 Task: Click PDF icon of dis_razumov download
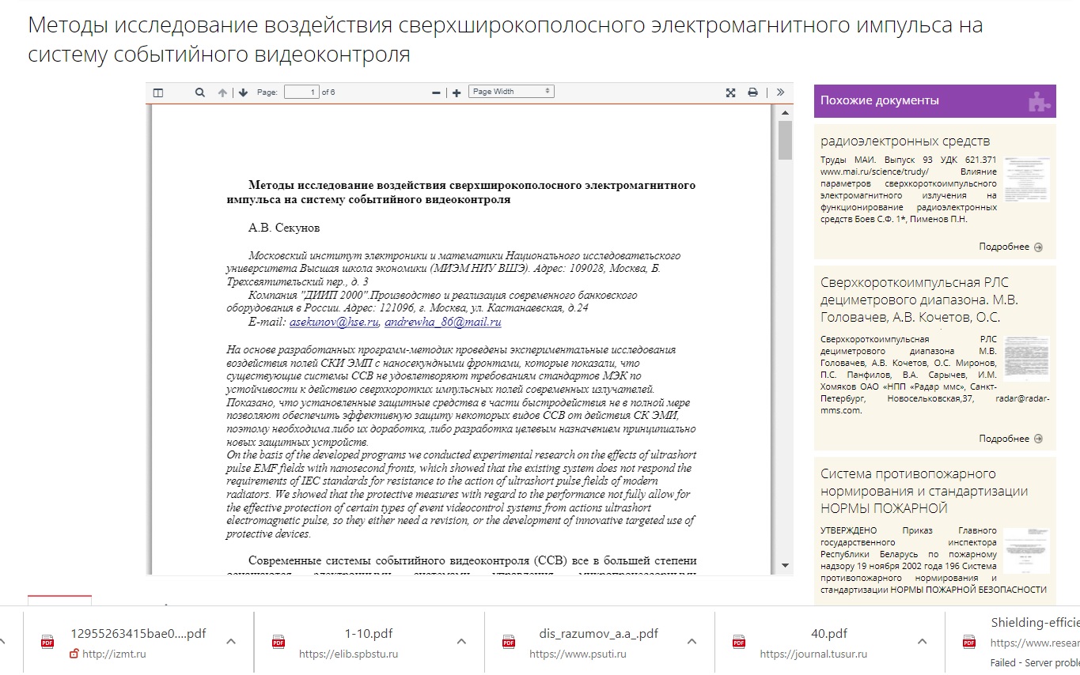[x=509, y=642]
